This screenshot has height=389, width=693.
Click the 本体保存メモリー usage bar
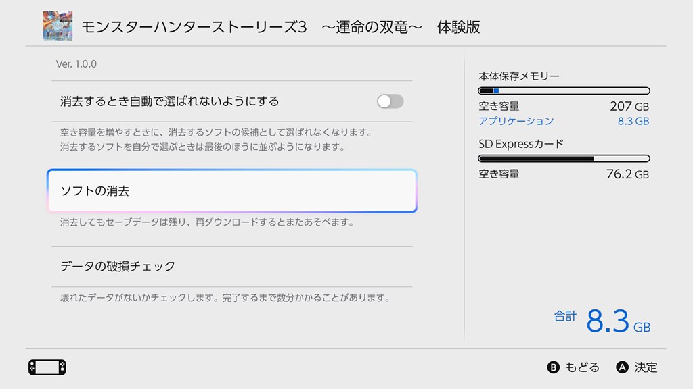click(564, 90)
